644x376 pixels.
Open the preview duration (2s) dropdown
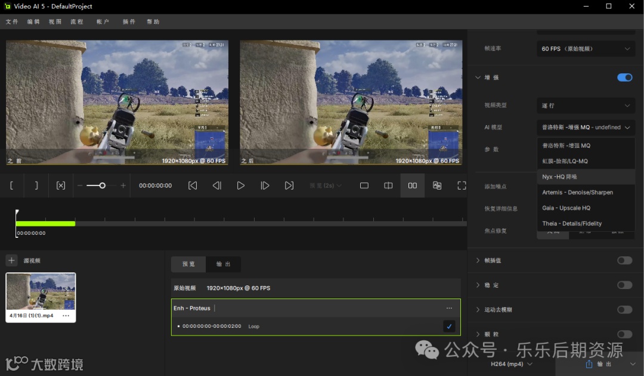pyautogui.click(x=326, y=185)
